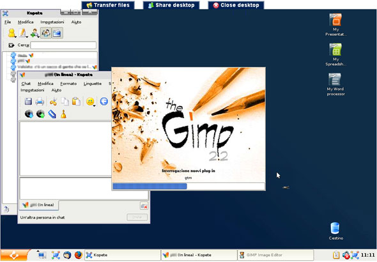Switch to GIMP Image Editor taskbar button

point(275,255)
